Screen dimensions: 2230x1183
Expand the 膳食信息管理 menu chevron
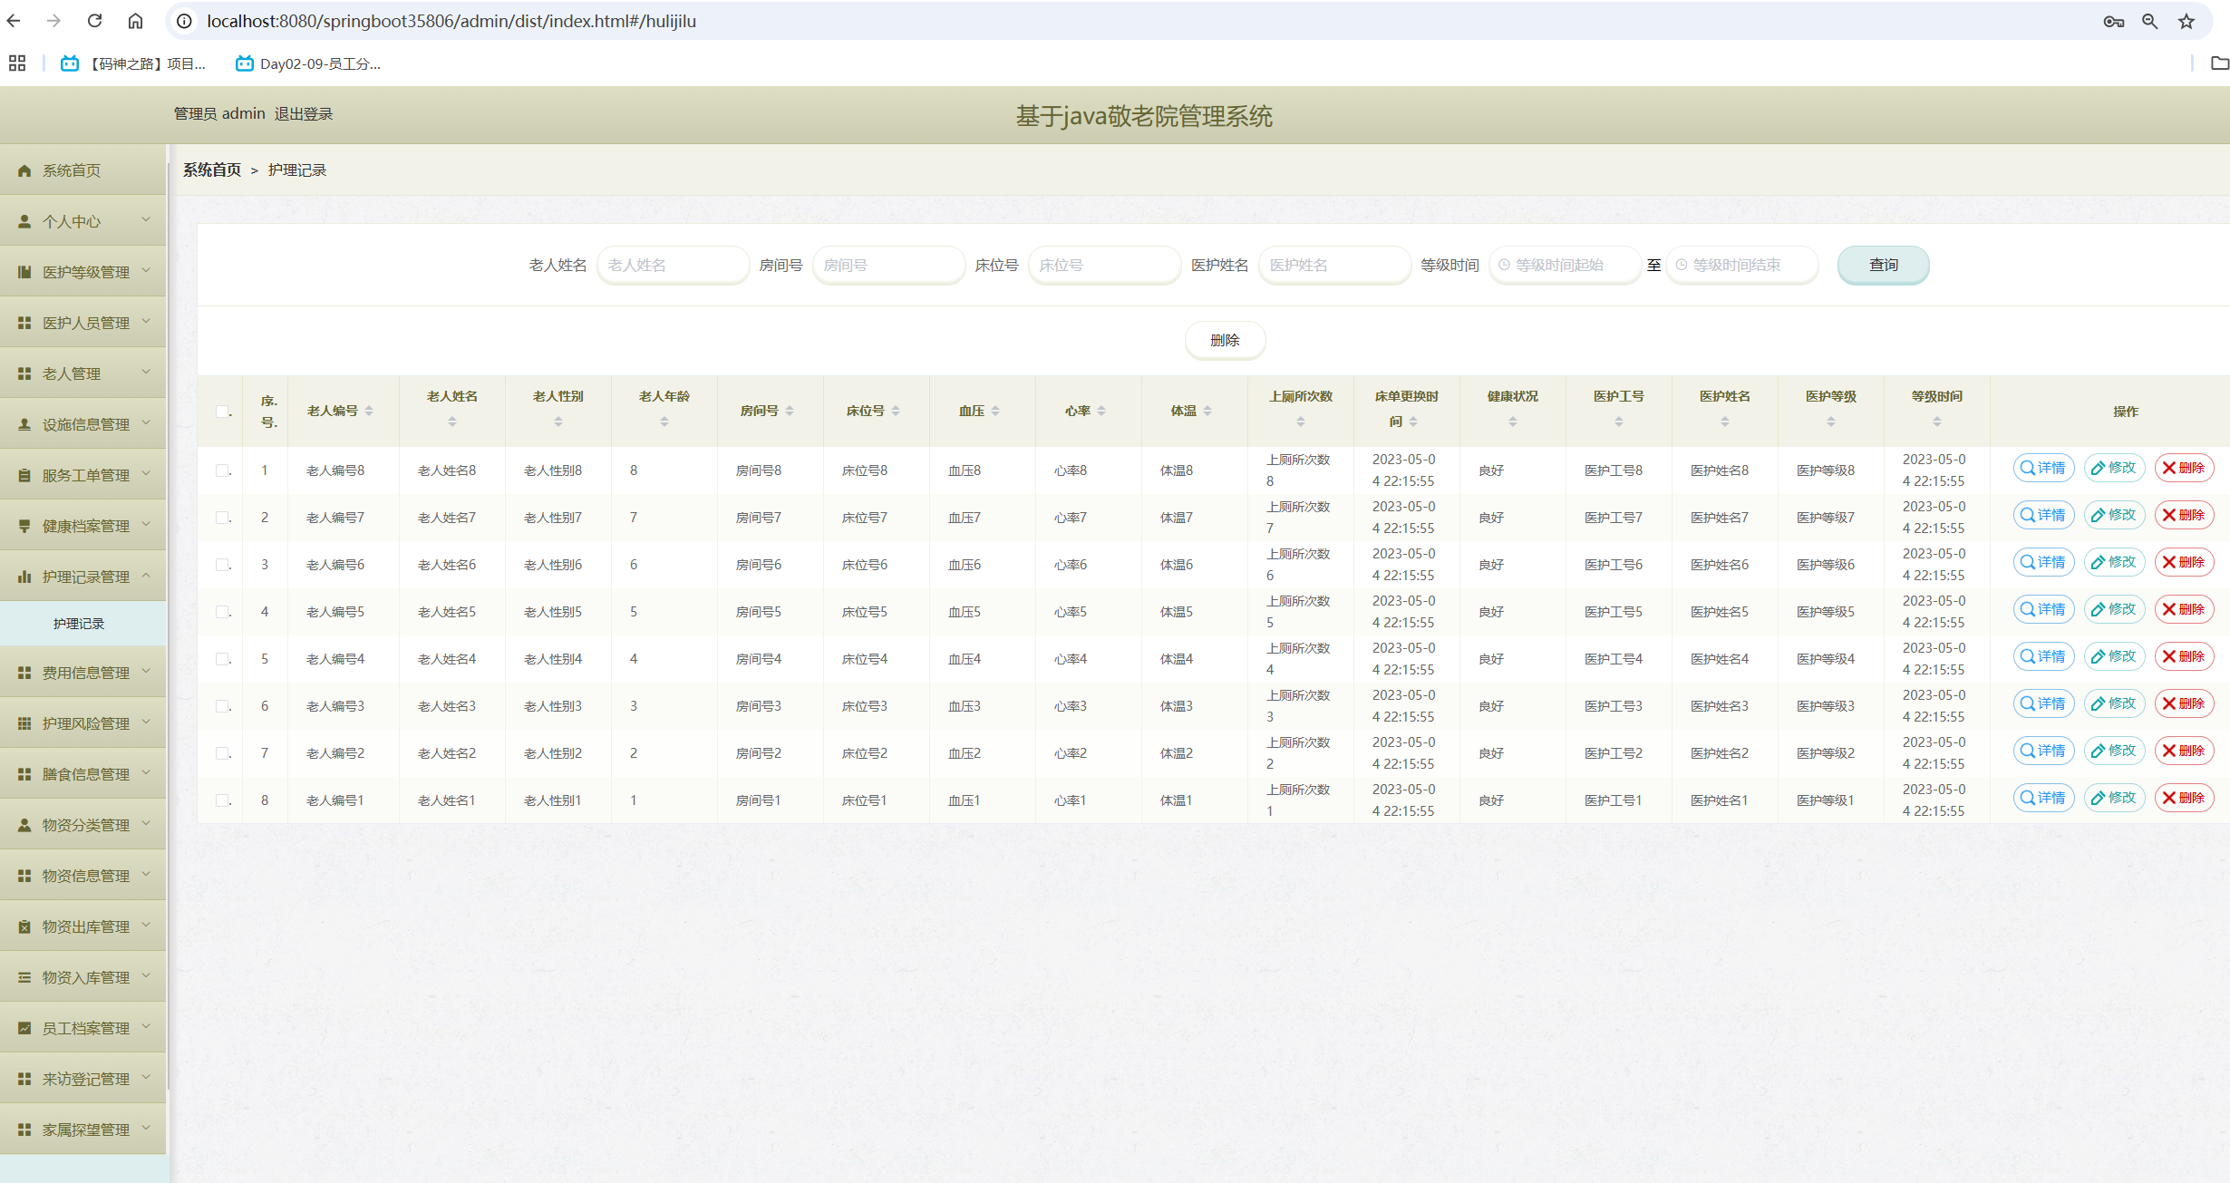tap(146, 773)
